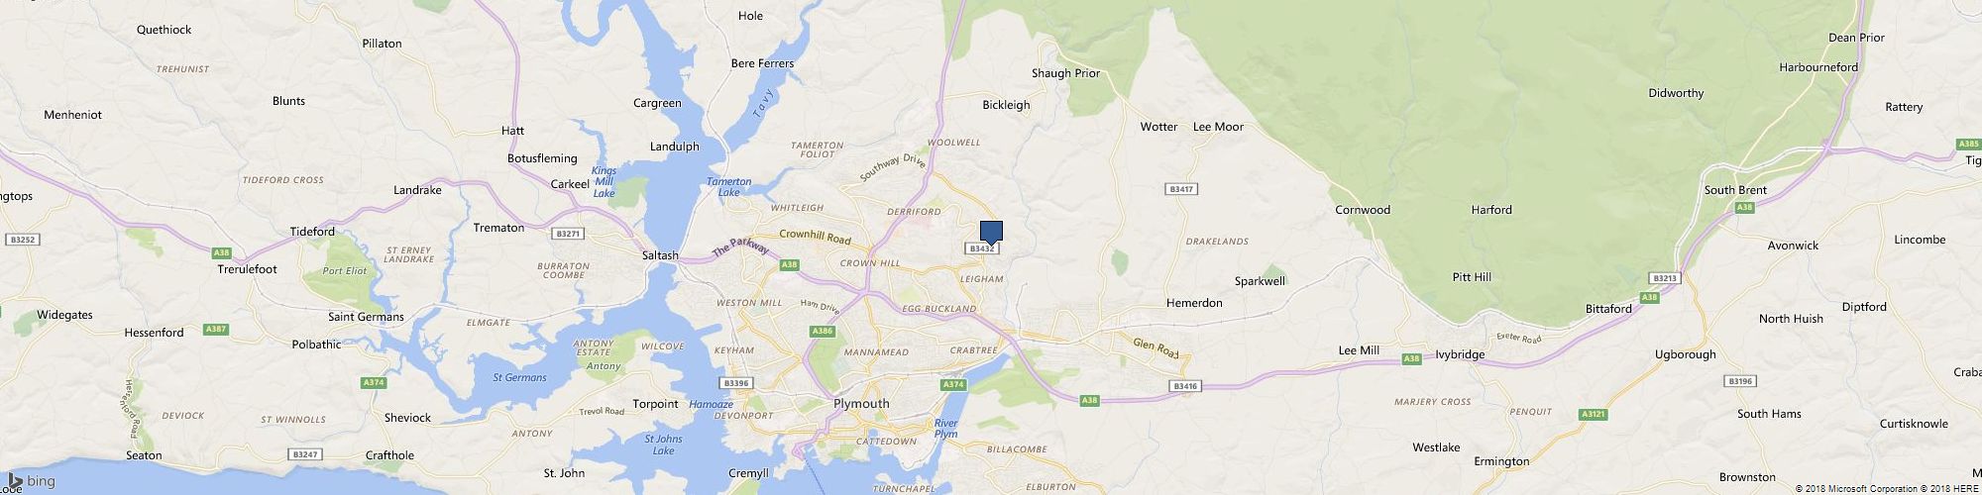Click the A3121 road shield
The width and height of the screenshot is (1982, 495).
[1593, 414]
